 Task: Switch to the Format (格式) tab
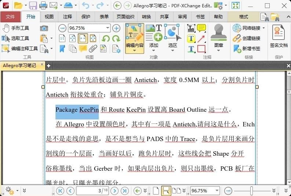(244, 17)
